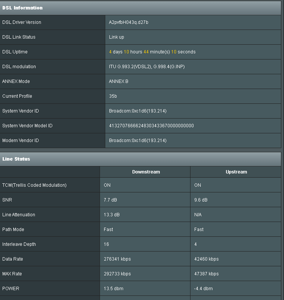Click the upstream POWER value -4.4 dbm
This screenshot has width=284, height=300.
pyautogui.click(x=203, y=289)
